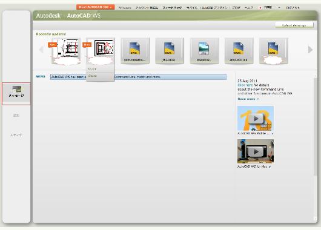Open the last DWG file icon with hidden name

[x=273, y=48]
